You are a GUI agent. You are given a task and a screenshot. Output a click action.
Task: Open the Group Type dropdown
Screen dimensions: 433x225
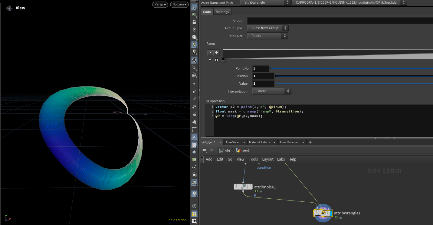coord(268,28)
